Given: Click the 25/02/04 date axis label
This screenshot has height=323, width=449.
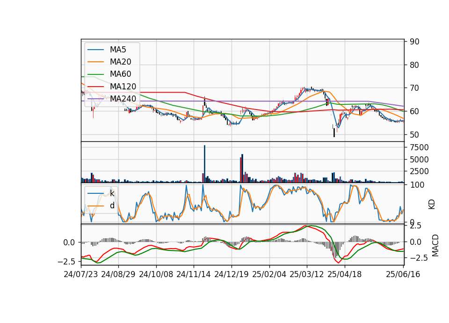Looking at the screenshot, I should click(269, 274).
